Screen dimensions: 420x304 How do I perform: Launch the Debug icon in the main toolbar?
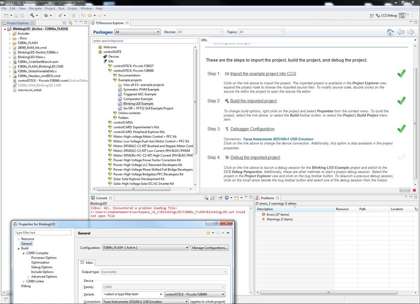[46, 16]
